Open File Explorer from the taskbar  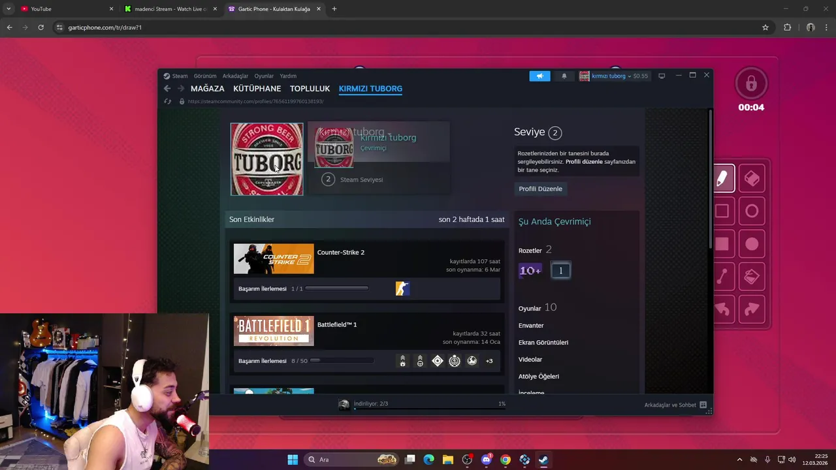click(x=448, y=460)
